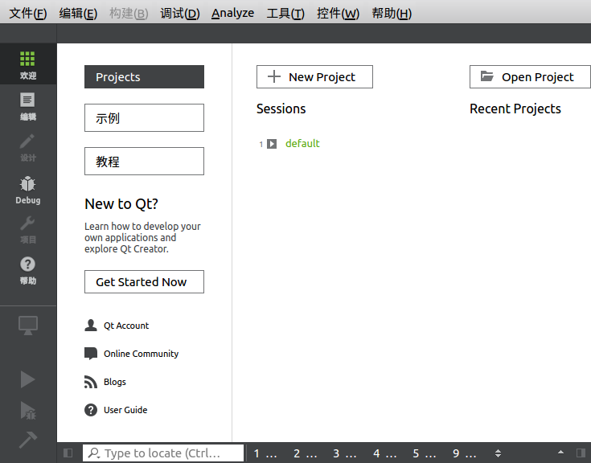Toggle the right sidebar visibility
The width and height of the screenshot is (591, 463).
(581, 453)
